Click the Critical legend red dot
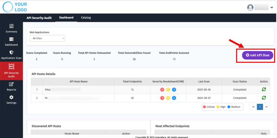The image size is (277, 138). point(204,107)
